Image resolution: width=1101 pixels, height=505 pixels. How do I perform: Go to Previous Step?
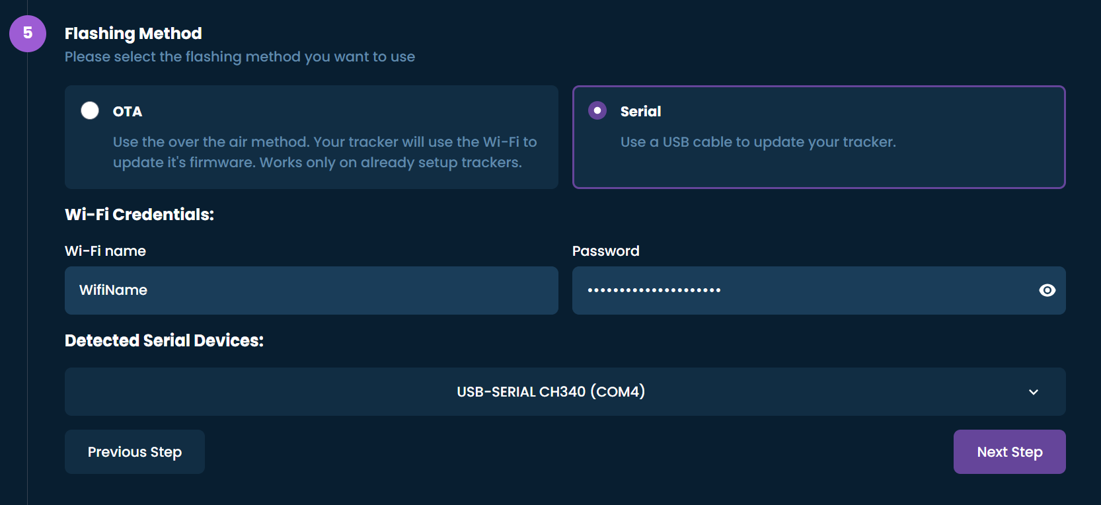coord(135,452)
